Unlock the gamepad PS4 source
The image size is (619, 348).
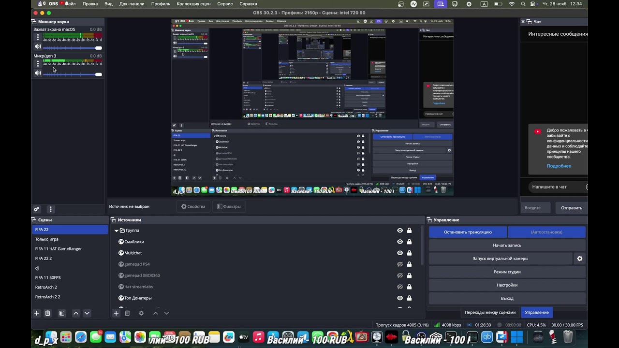point(409,264)
